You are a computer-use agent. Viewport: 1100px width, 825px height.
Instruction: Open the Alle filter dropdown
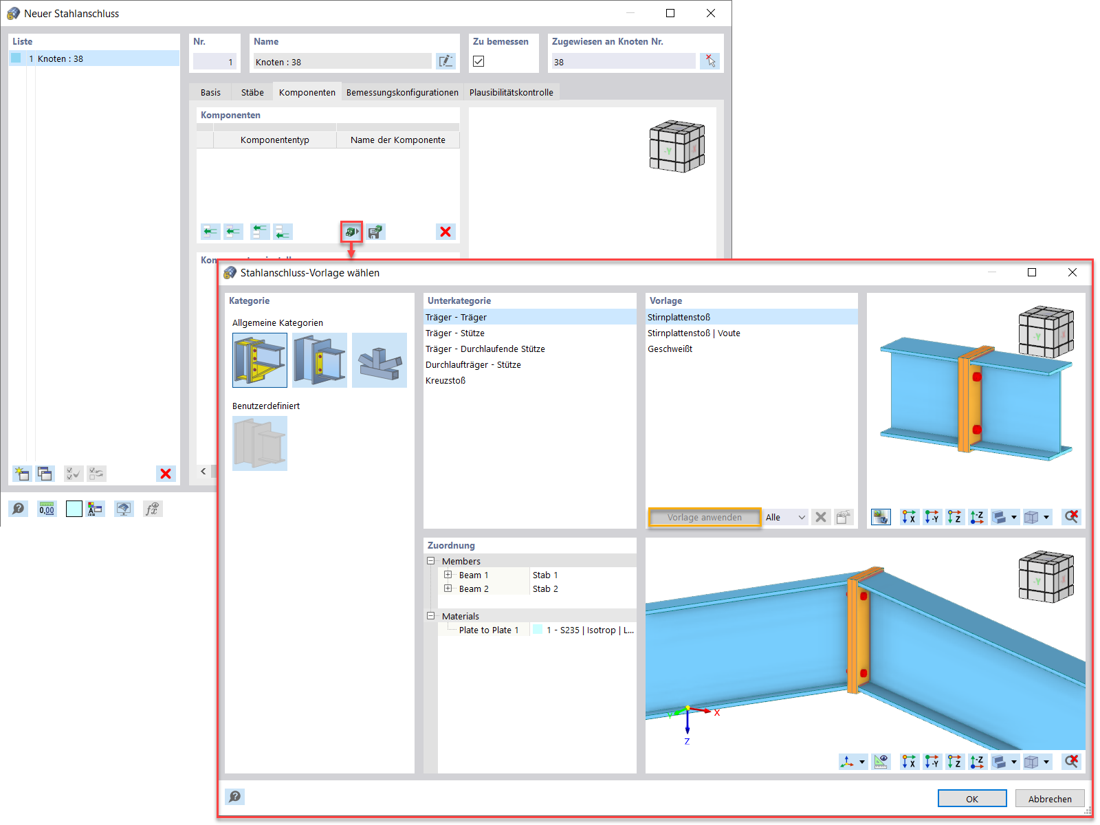786,517
